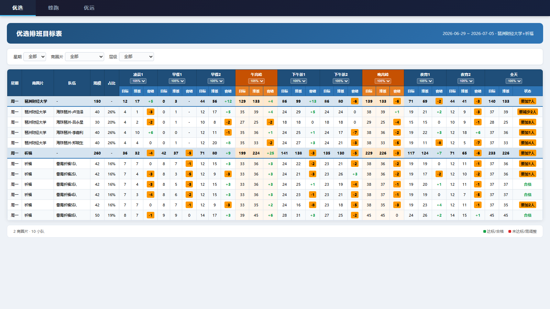This screenshot has height=309, width=550.
Task: Click the 未达标/需调整 legend entry
Action: (x=522, y=231)
